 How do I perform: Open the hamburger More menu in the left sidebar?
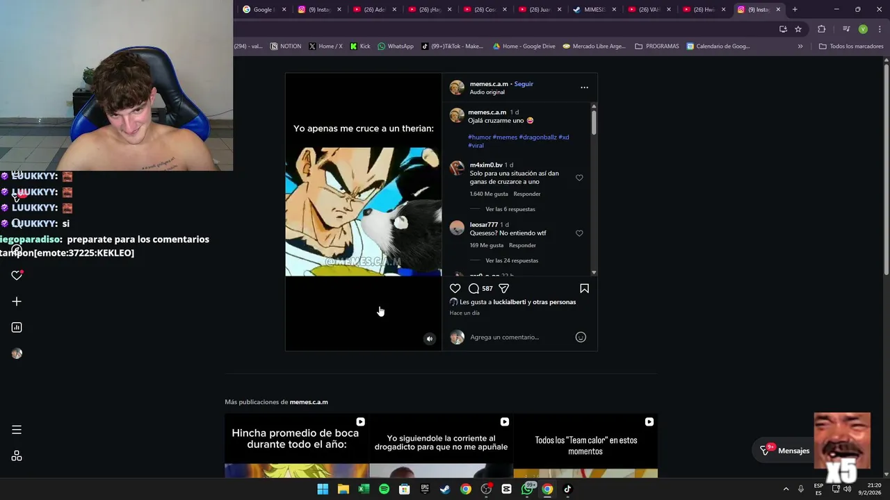(x=17, y=430)
